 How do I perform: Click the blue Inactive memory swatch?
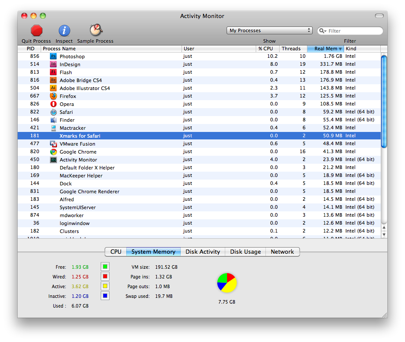tap(105, 296)
